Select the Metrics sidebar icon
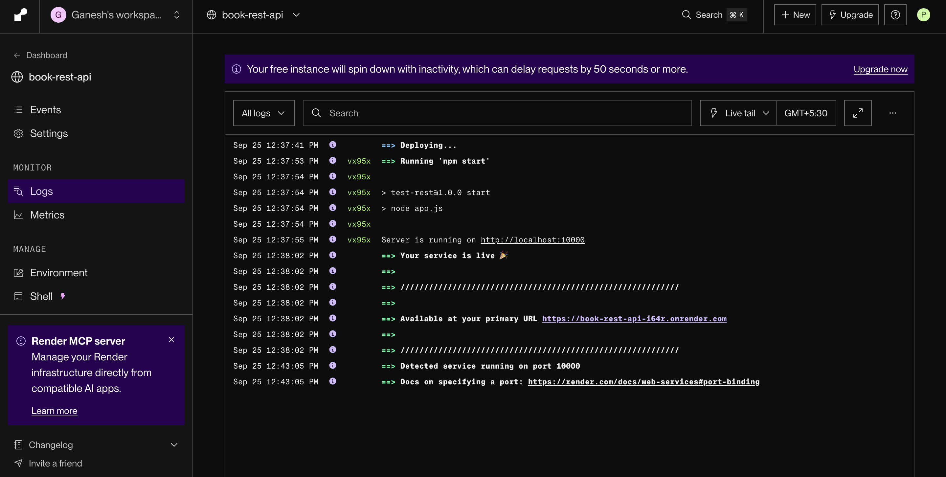This screenshot has height=477, width=946. pos(18,215)
